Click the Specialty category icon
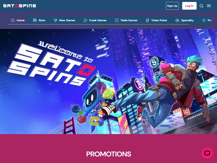Image resolution: width=217 pixels, height=163 pixels. click(x=177, y=20)
